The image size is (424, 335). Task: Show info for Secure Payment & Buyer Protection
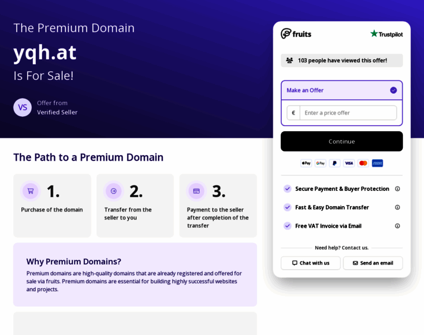(x=397, y=189)
